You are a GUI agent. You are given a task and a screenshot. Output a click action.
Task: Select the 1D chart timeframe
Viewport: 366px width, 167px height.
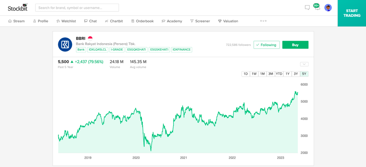pos(246,74)
